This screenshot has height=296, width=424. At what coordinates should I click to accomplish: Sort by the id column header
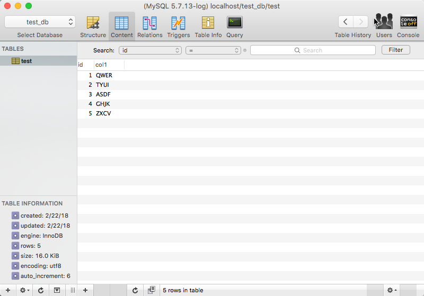(86, 65)
